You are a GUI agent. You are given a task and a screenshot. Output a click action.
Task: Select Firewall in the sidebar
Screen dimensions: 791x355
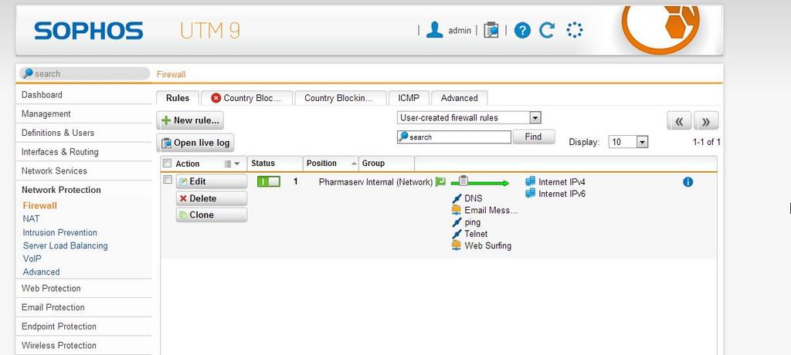coord(40,206)
